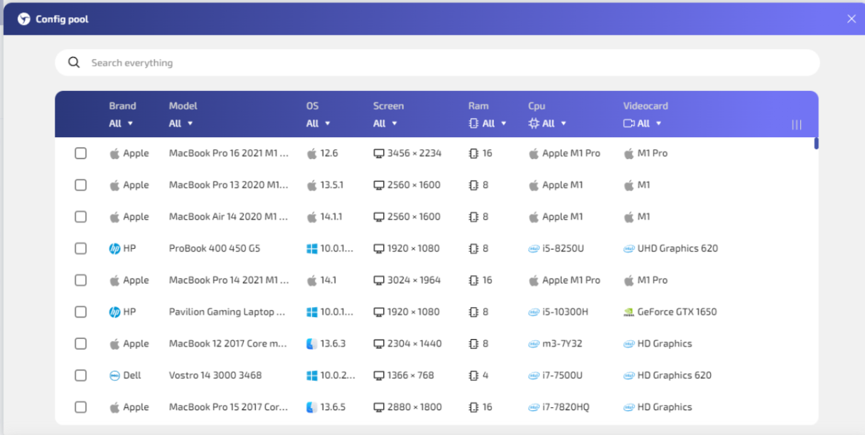Click macOS Finder icon beside 13.6.3
The height and width of the screenshot is (435, 865).
tap(311, 343)
